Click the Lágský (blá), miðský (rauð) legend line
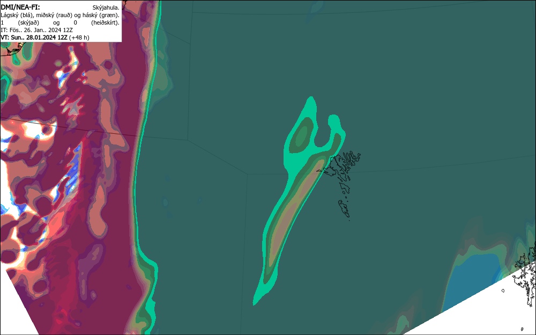The width and height of the screenshot is (536, 335). 60,15
